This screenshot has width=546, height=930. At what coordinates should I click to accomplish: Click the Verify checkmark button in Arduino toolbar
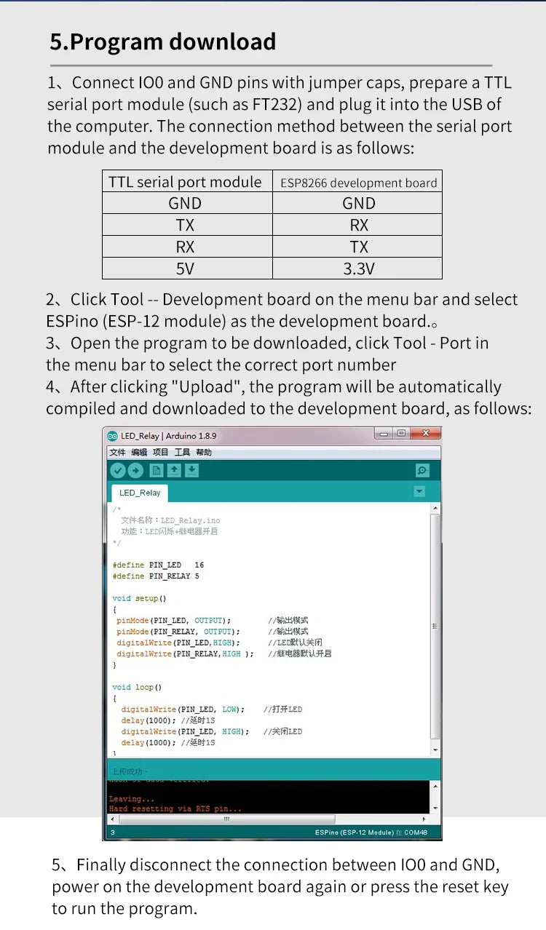[117, 471]
